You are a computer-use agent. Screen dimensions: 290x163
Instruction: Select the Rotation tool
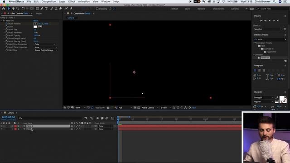[23, 9]
